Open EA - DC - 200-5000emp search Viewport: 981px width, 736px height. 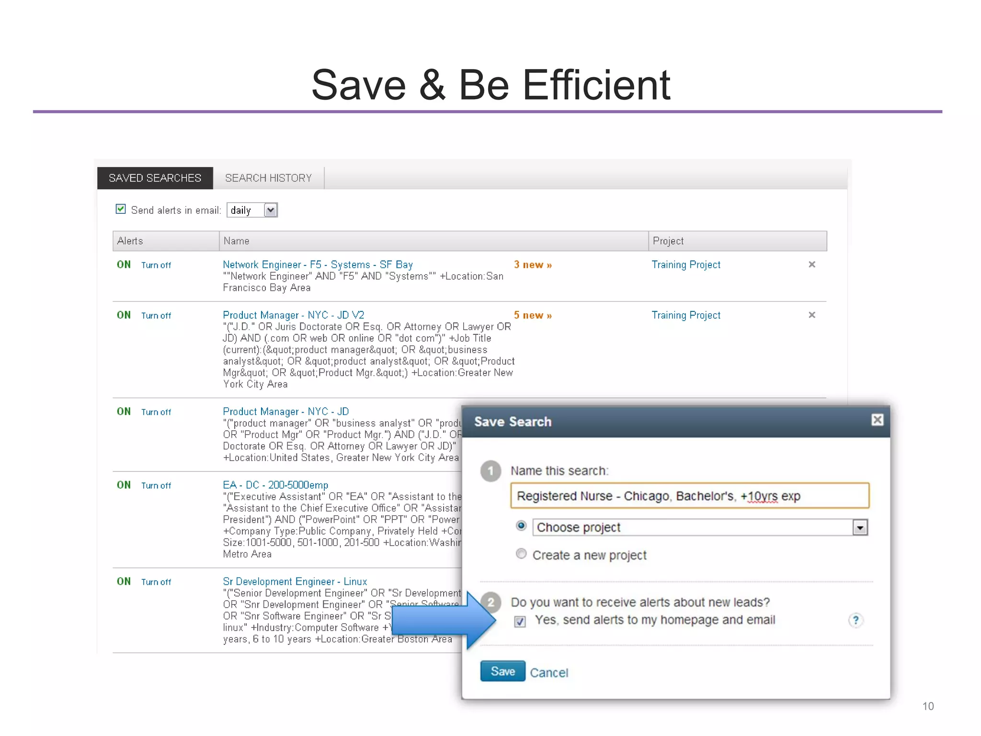pos(275,485)
